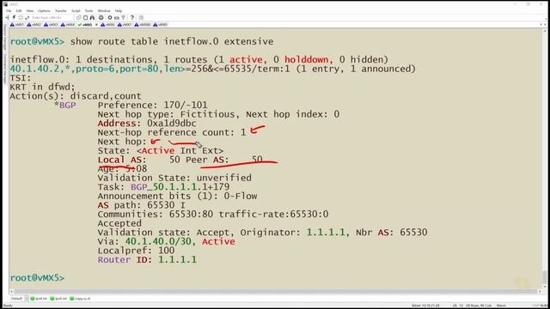
Task: Click the 'Communities: 65530:80' line
Action: pos(213,214)
